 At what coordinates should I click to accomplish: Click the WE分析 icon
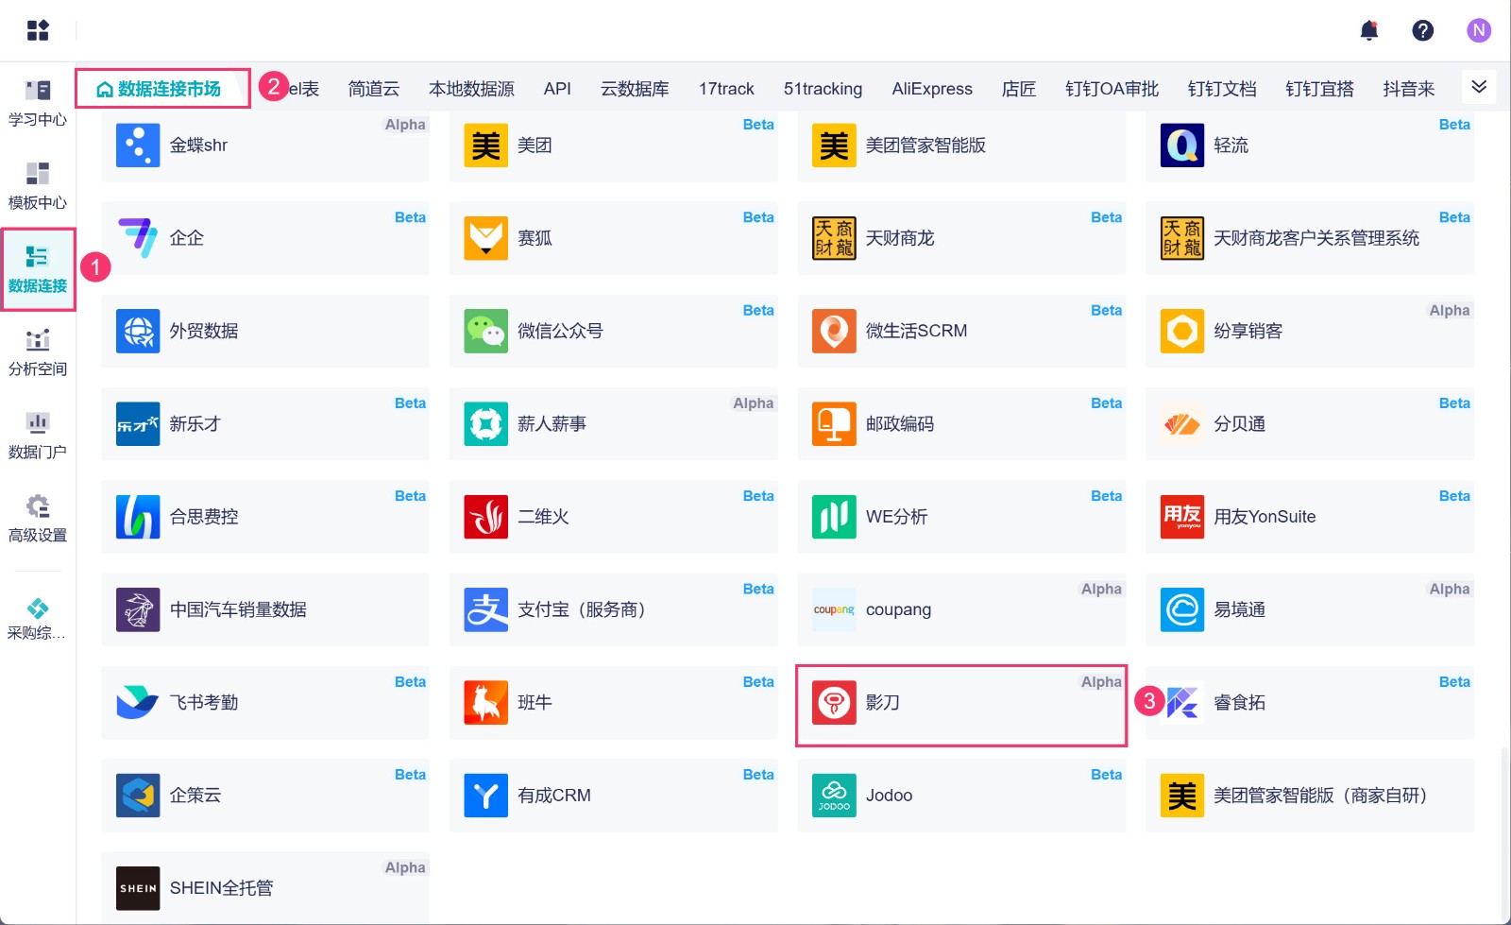(x=834, y=517)
